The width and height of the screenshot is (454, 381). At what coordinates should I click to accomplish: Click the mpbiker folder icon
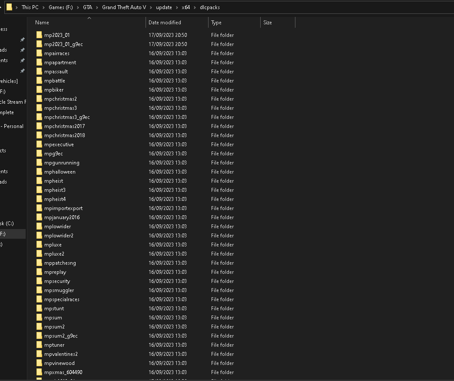pos(39,90)
